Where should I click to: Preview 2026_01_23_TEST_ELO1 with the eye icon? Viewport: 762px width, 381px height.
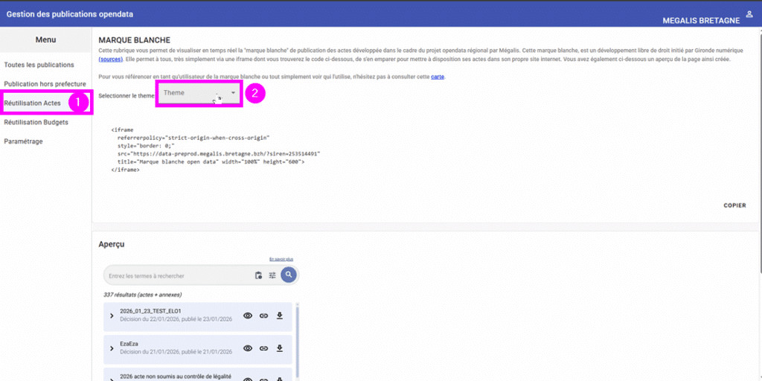(x=248, y=316)
